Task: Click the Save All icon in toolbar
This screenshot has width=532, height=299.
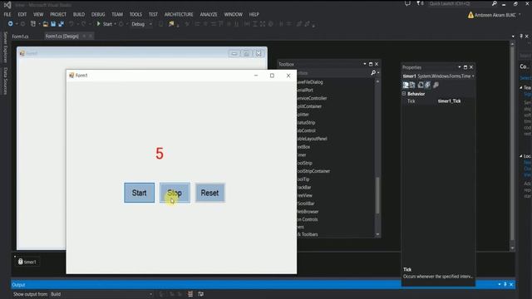Action: coord(61,24)
